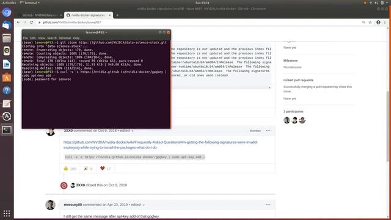Open the View menu in Terminal
This screenshot has height=220, width=391.
pos(42,38)
